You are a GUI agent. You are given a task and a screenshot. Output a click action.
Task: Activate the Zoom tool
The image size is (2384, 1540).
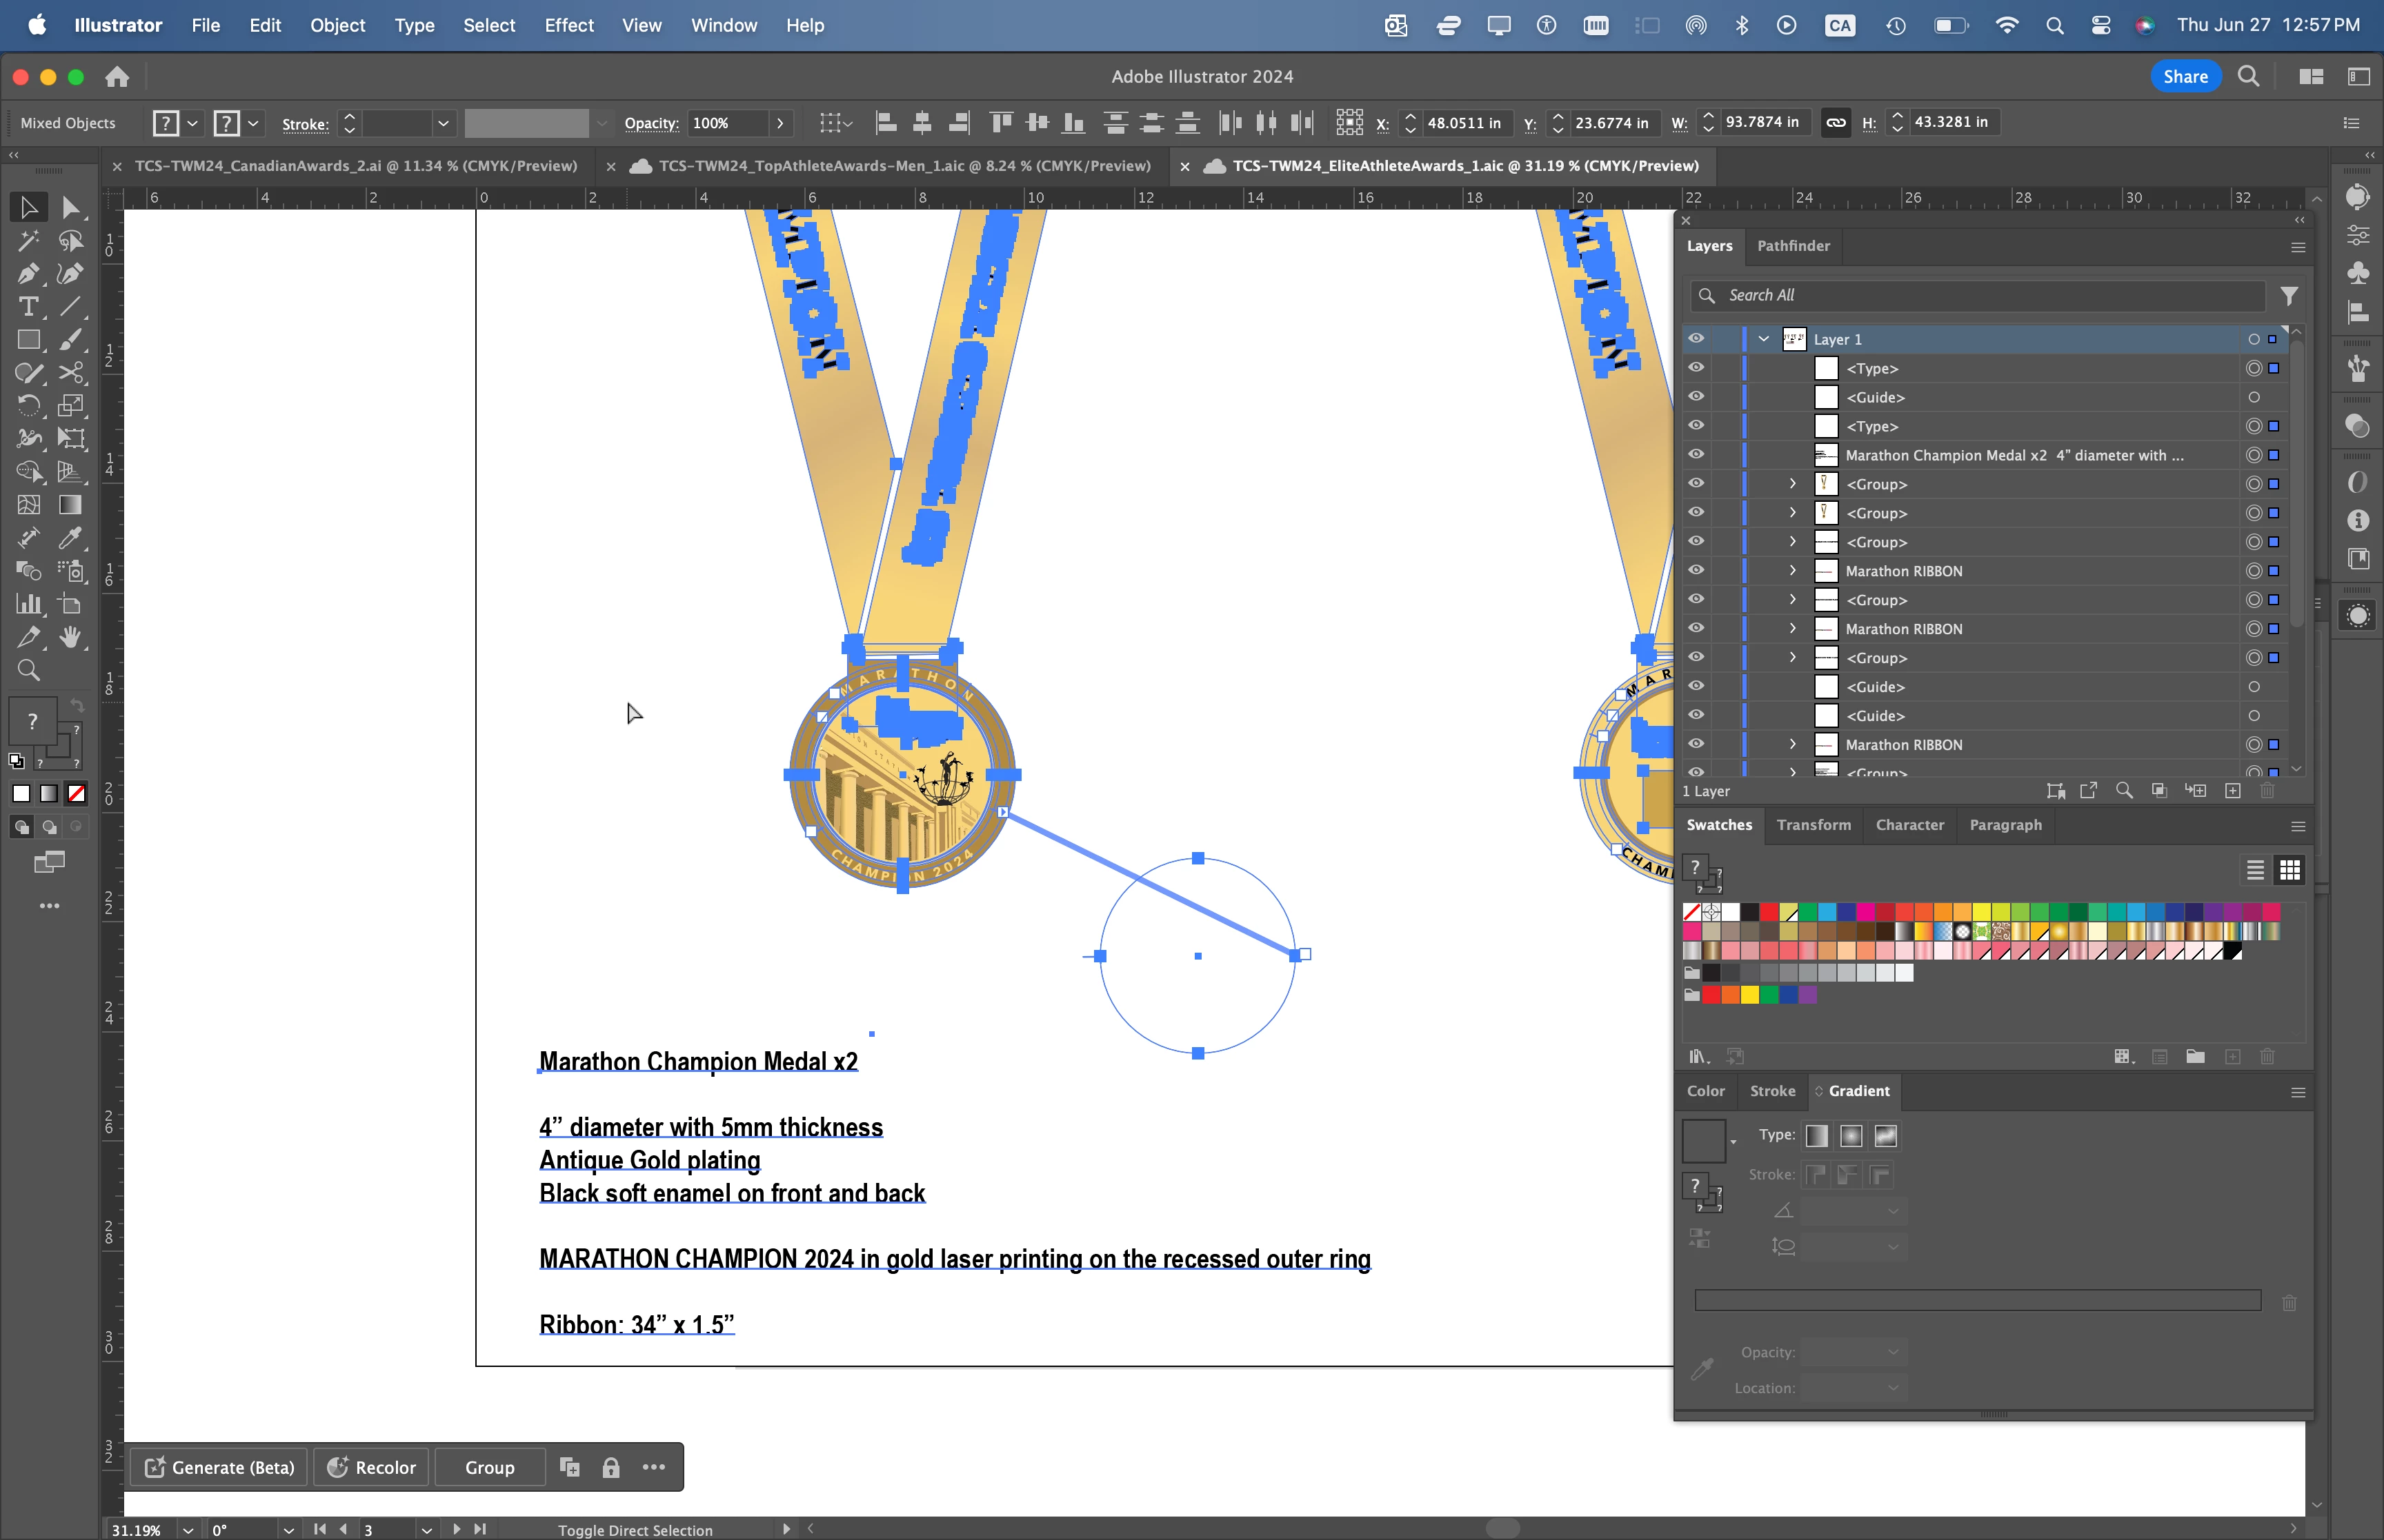28,670
